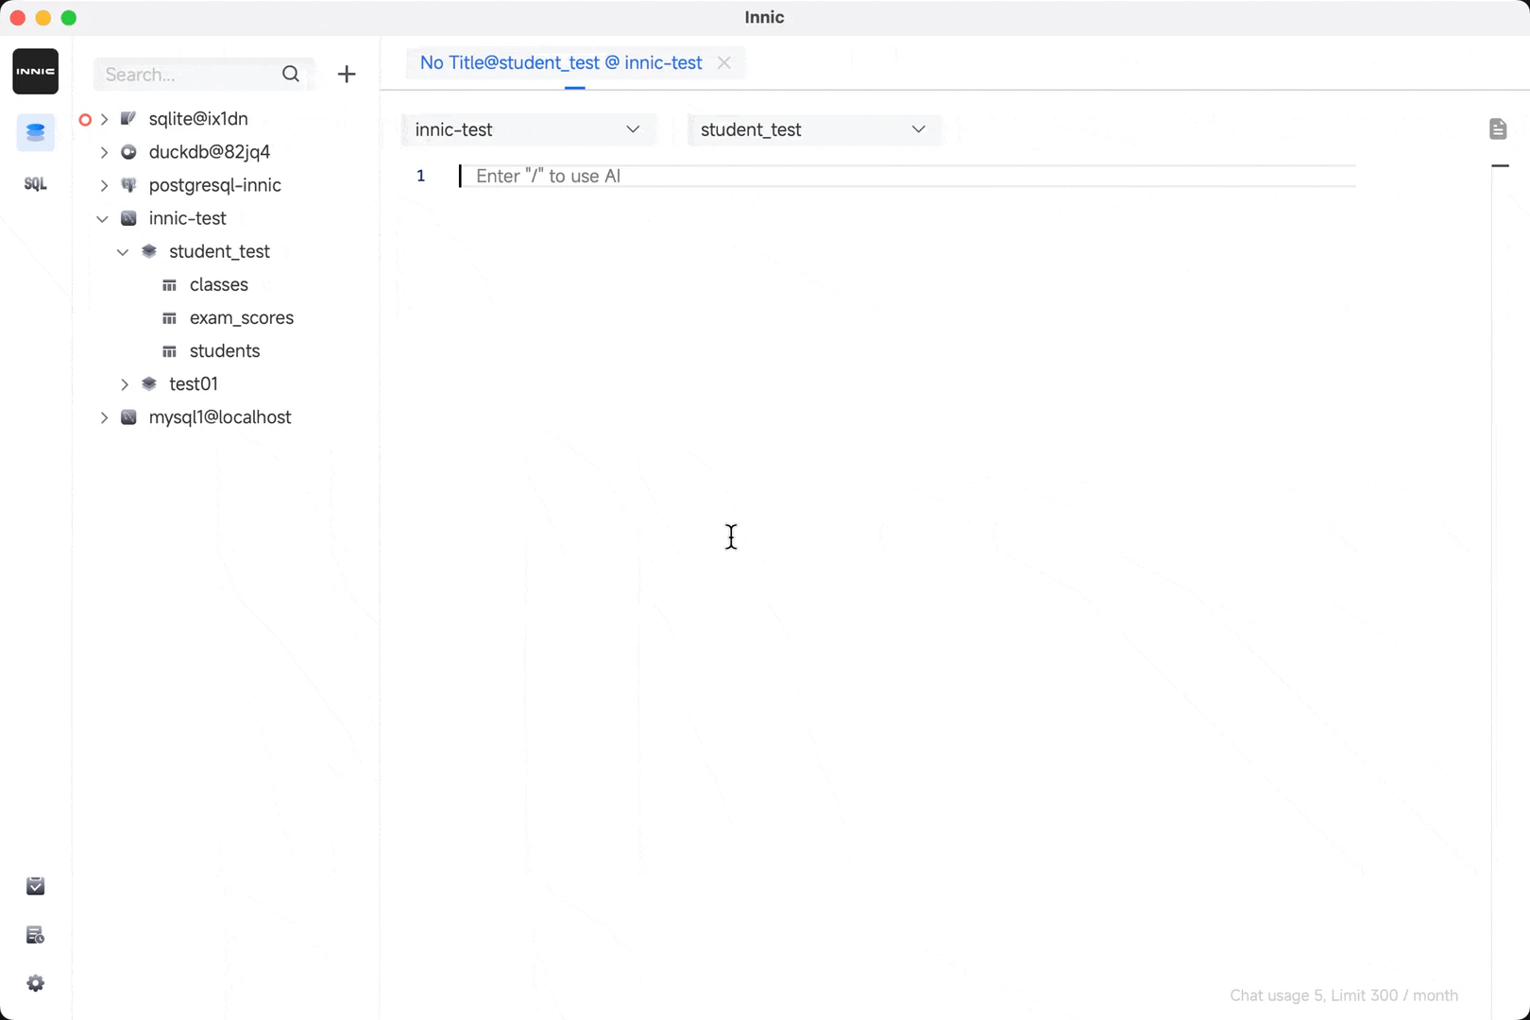Select the No Title@student_test tab
Viewport: 1530px width, 1020px height.
coord(561,63)
